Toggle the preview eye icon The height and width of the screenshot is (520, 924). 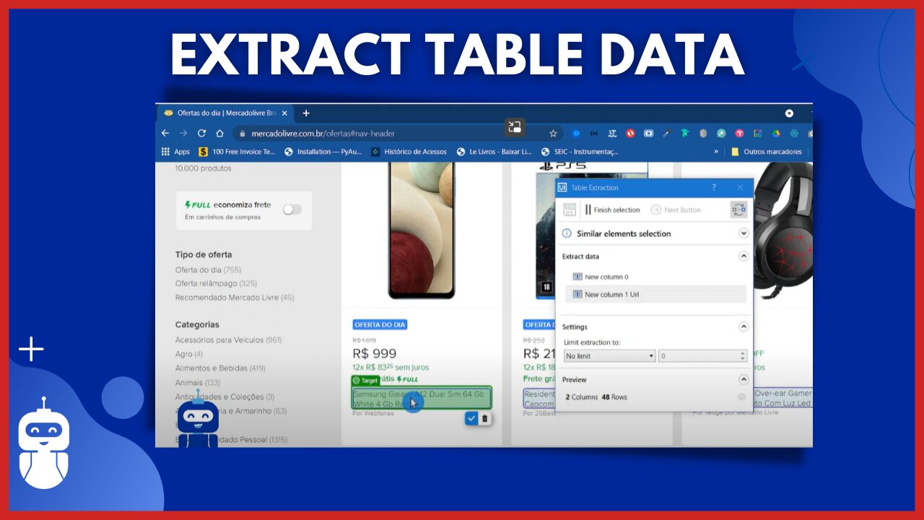pyautogui.click(x=741, y=397)
